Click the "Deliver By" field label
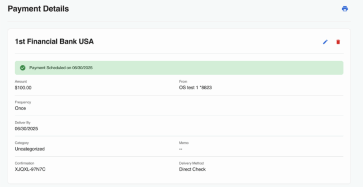Viewport: 363px width, 187px height. [x=22, y=123]
